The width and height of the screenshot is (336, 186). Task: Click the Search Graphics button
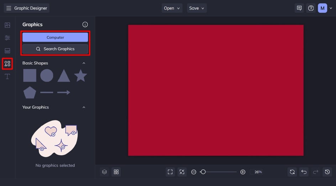click(x=55, y=49)
